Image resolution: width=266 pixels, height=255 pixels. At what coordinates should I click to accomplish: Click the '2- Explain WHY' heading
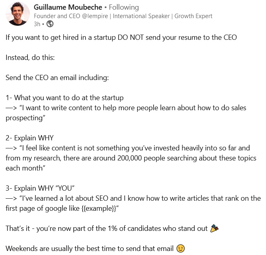[29, 138]
